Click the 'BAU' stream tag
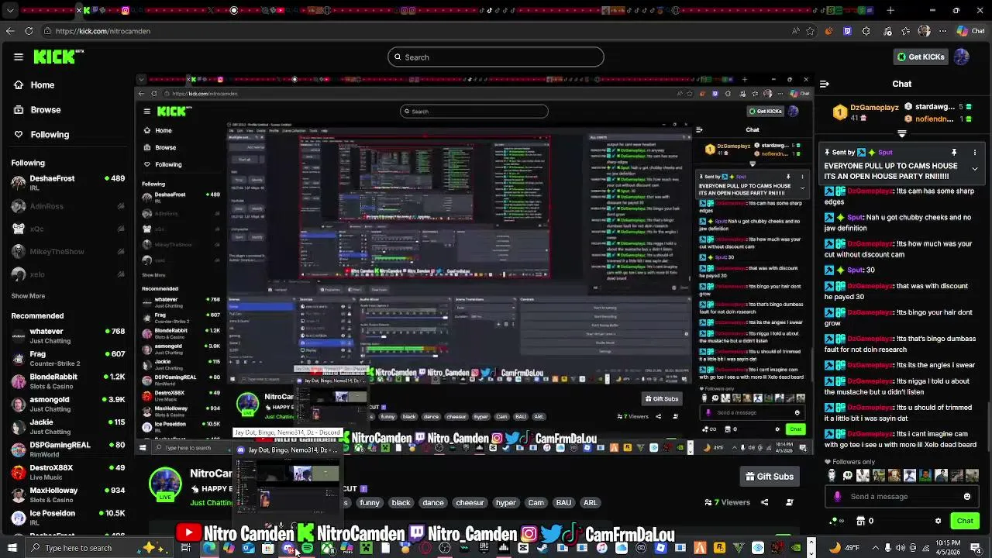 [563, 503]
